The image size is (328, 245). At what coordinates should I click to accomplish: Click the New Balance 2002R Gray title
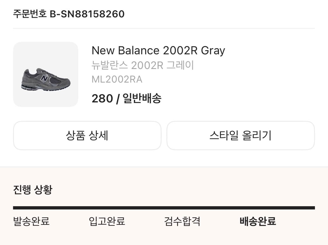pyautogui.click(x=158, y=51)
